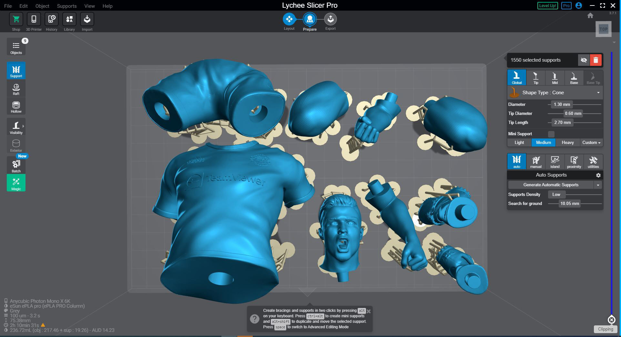The image size is (621, 337).
Task: Expand the Visibility tool side arrow
Action: point(23,126)
